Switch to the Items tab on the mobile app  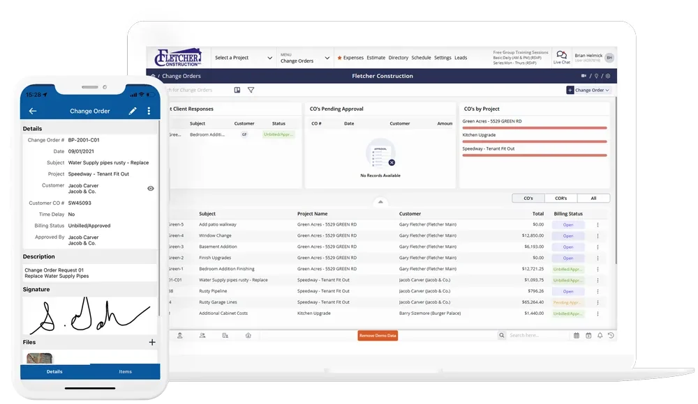pos(125,371)
